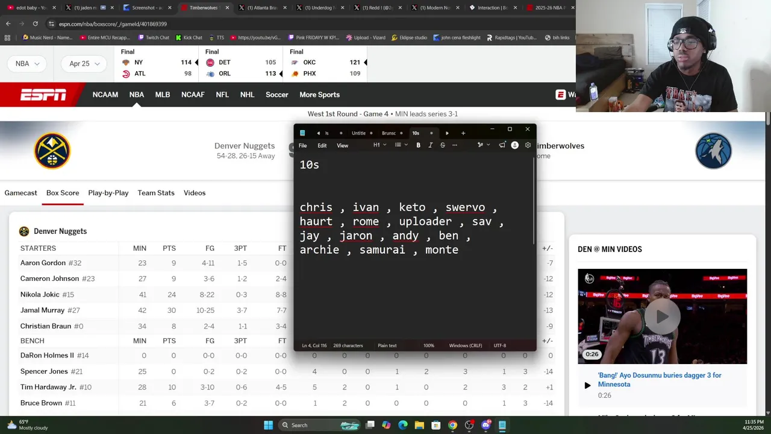Image resolution: width=771 pixels, height=434 pixels.
Task: Launch Copilot from the taskbar
Action: click(x=386, y=425)
